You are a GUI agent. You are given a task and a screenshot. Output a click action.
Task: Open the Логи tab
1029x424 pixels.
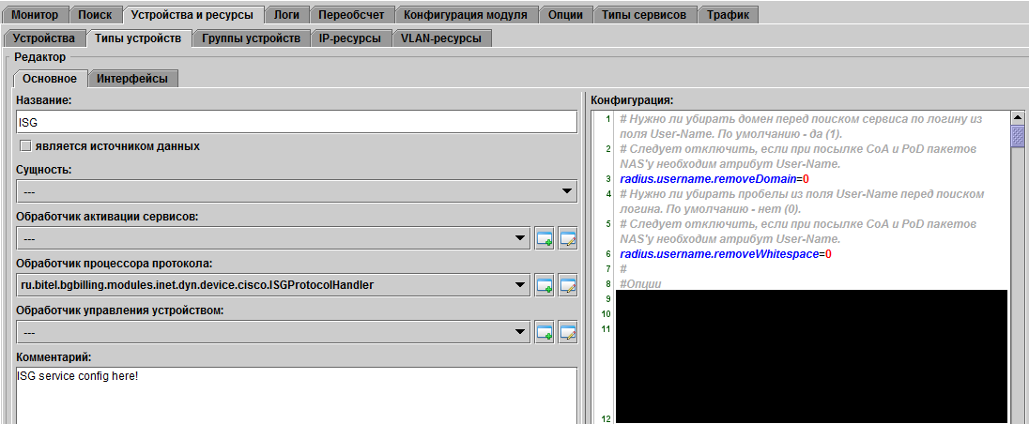click(286, 14)
